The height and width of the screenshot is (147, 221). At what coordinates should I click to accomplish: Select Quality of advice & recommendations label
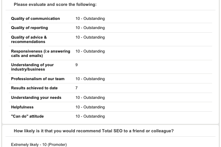(29, 39)
